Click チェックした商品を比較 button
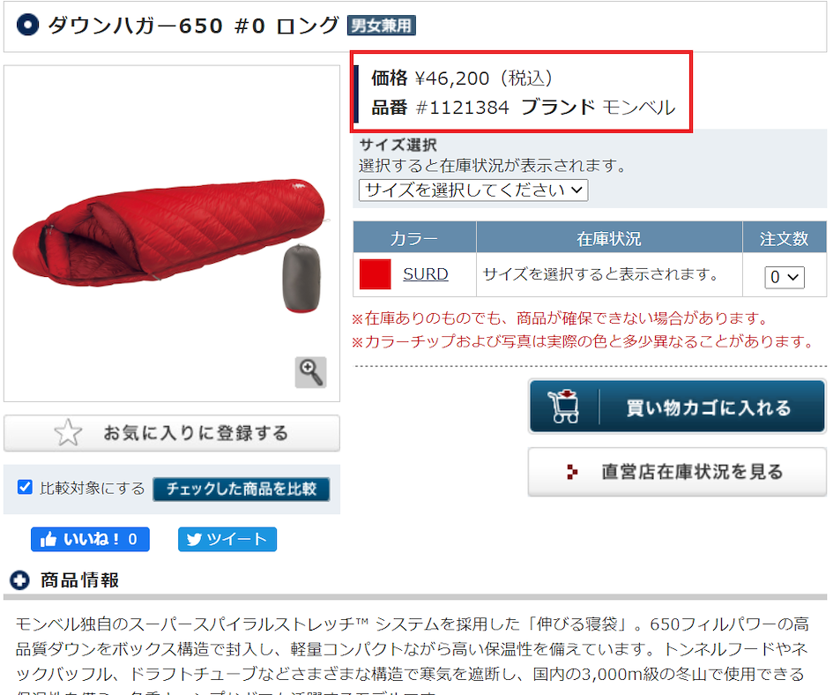Screen dimensions: 833x695 (x=242, y=489)
